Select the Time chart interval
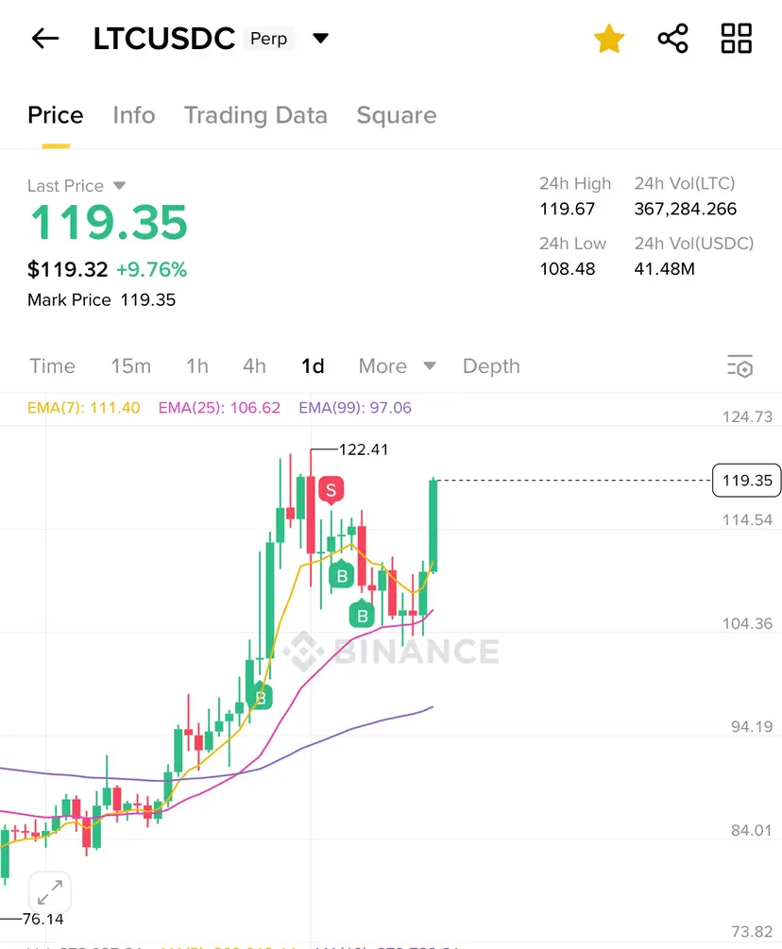This screenshot has height=949, width=782. pos(53,366)
